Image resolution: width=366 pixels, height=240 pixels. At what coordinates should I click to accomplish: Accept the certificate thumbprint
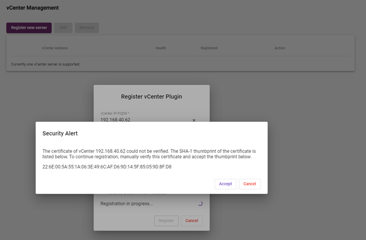(x=225, y=184)
